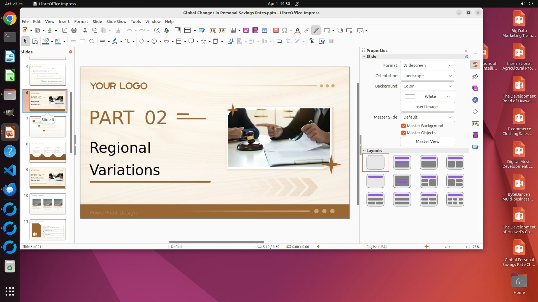Click the Master View button
The image size is (538, 302).
(427, 141)
